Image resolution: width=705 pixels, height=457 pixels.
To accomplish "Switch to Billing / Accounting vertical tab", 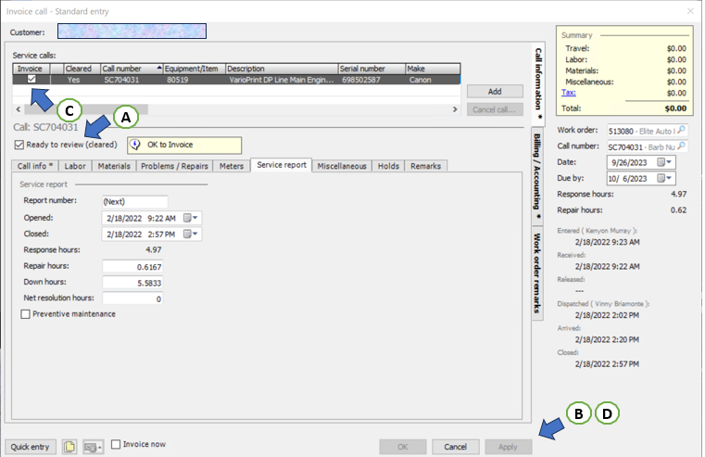I will [x=537, y=177].
